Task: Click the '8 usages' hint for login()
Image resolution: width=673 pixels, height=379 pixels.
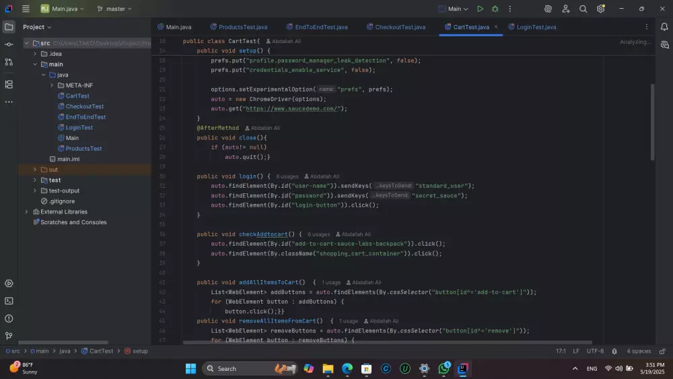Action: pyautogui.click(x=287, y=176)
